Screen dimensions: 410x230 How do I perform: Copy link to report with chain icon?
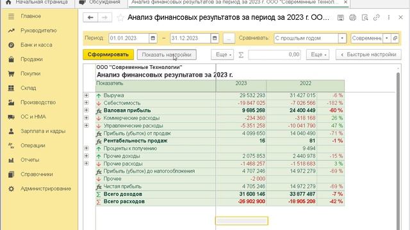tap(377, 17)
